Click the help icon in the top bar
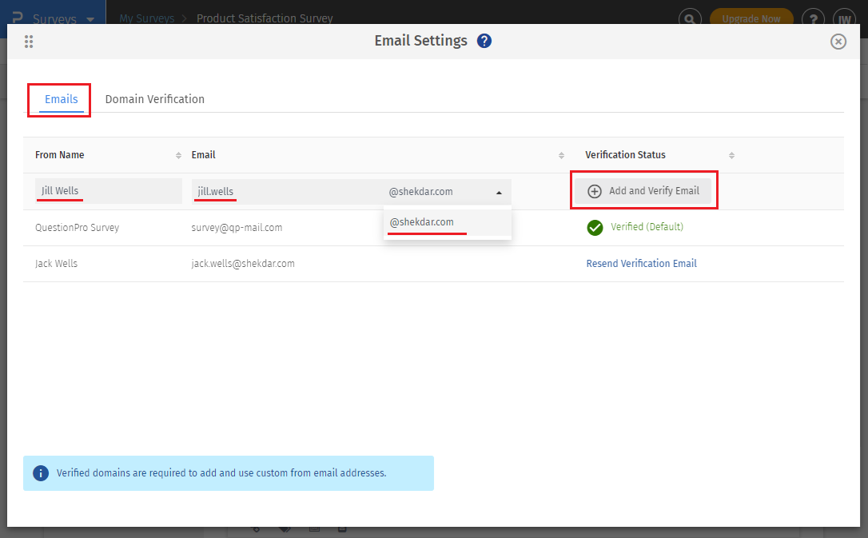Image resolution: width=868 pixels, height=538 pixels. [813, 18]
